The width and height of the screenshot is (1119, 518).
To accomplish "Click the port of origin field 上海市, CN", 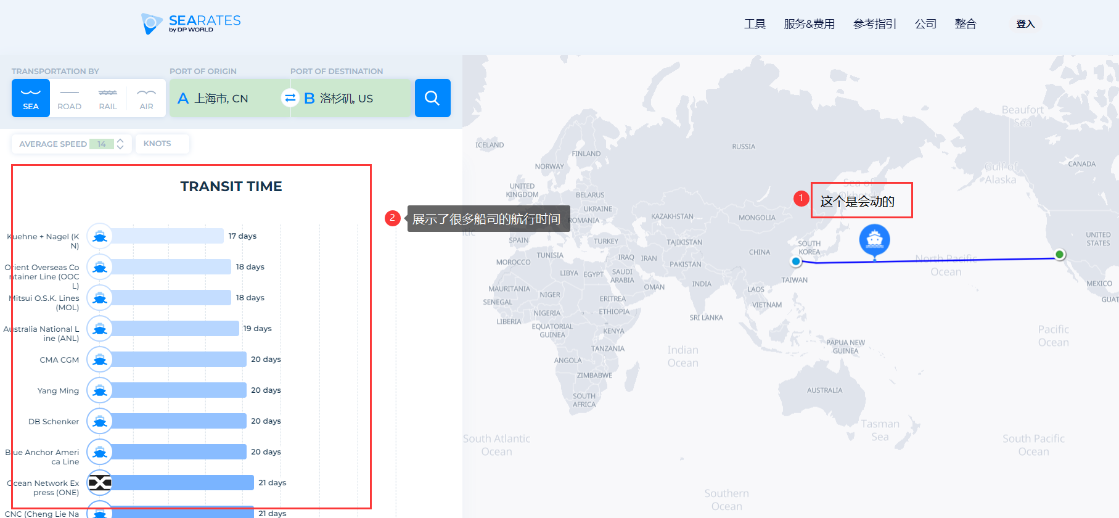I will coord(221,99).
